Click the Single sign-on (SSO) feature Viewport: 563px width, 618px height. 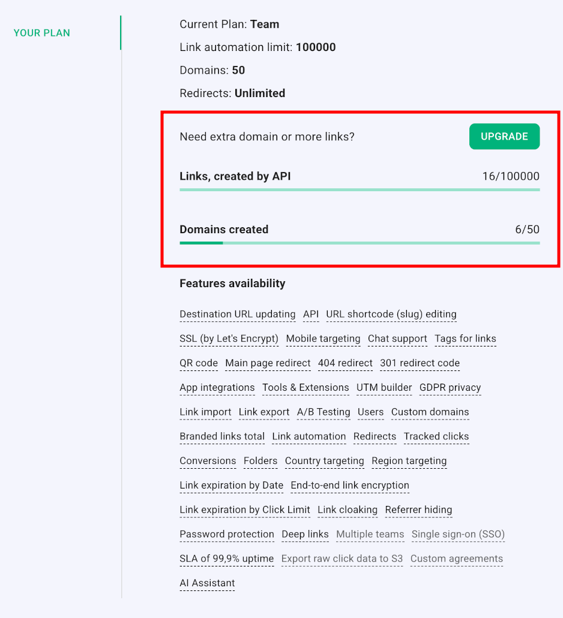(x=458, y=535)
